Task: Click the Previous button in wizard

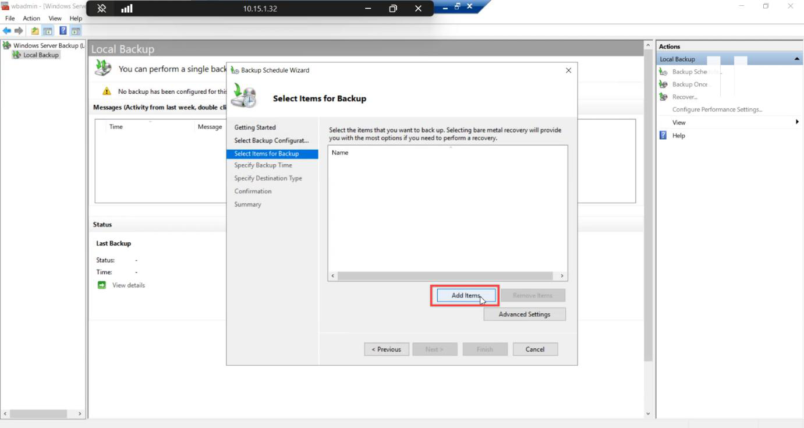Action: [x=387, y=349]
